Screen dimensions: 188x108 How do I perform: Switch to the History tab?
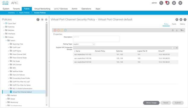point(182,24)
